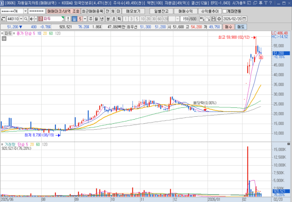The width and height of the screenshot is (292, 202).
Task: Open chart settings gear icon
Action: pos(219,19)
